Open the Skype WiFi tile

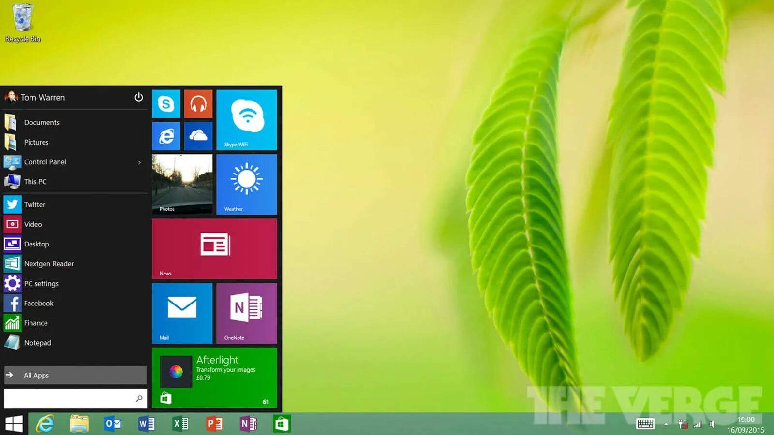[247, 120]
